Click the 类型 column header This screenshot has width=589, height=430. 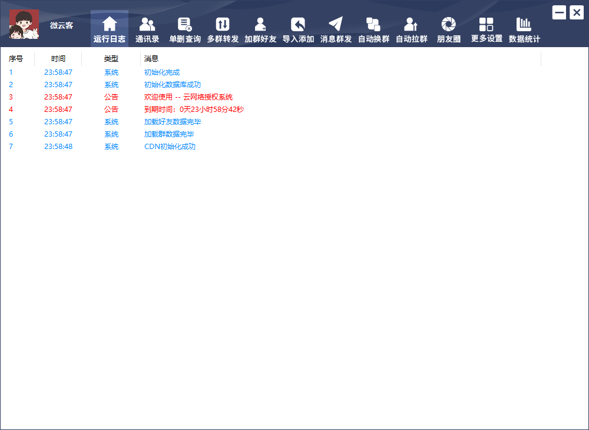(111, 59)
